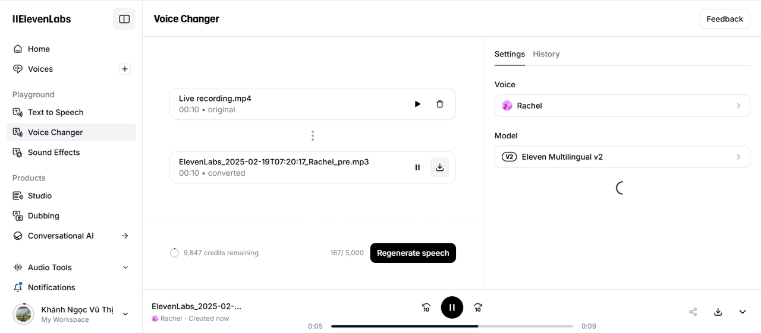The width and height of the screenshot is (761, 333).
Task: Download the converted Rachel mp3 file
Action: [x=440, y=167]
